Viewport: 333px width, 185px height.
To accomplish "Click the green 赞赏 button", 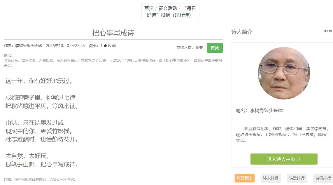I will (215, 48).
